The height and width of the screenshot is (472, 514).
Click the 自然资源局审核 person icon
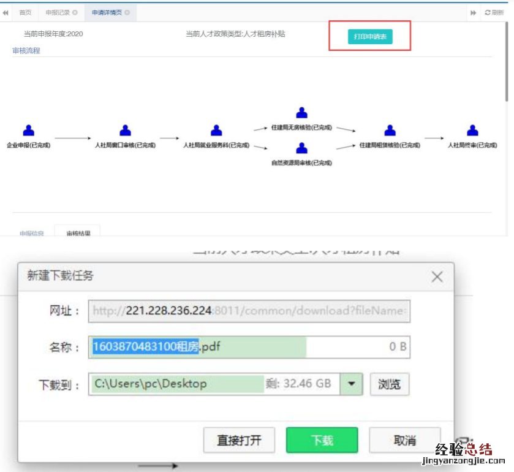coord(301,148)
